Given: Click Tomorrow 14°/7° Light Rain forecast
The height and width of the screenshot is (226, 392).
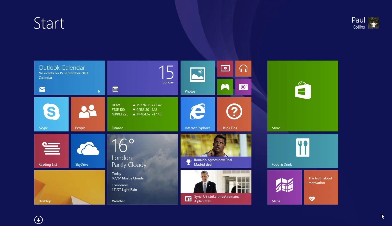Looking at the screenshot, I should click(x=124, y=187).
